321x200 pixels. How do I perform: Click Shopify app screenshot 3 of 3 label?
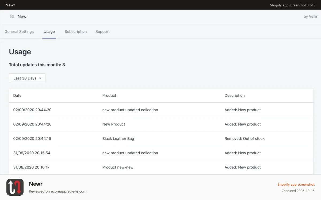[293, 5]
